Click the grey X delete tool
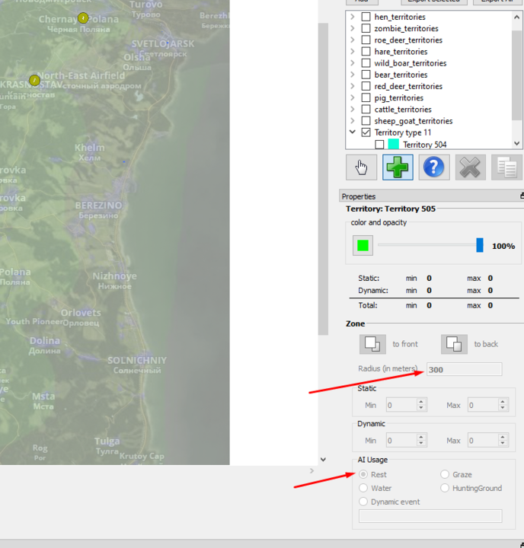Image resolution: width=524 pixels, height=548 pixels. click(470, 167)
